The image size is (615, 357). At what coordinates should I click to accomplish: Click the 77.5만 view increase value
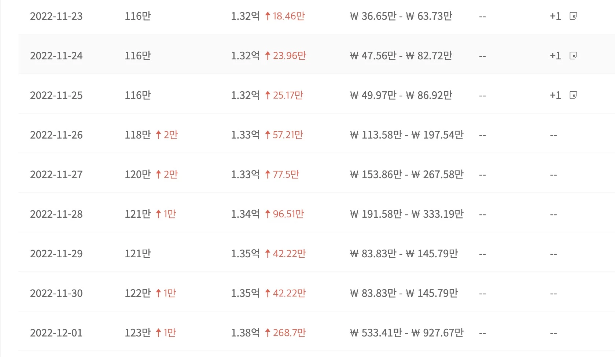286,174
